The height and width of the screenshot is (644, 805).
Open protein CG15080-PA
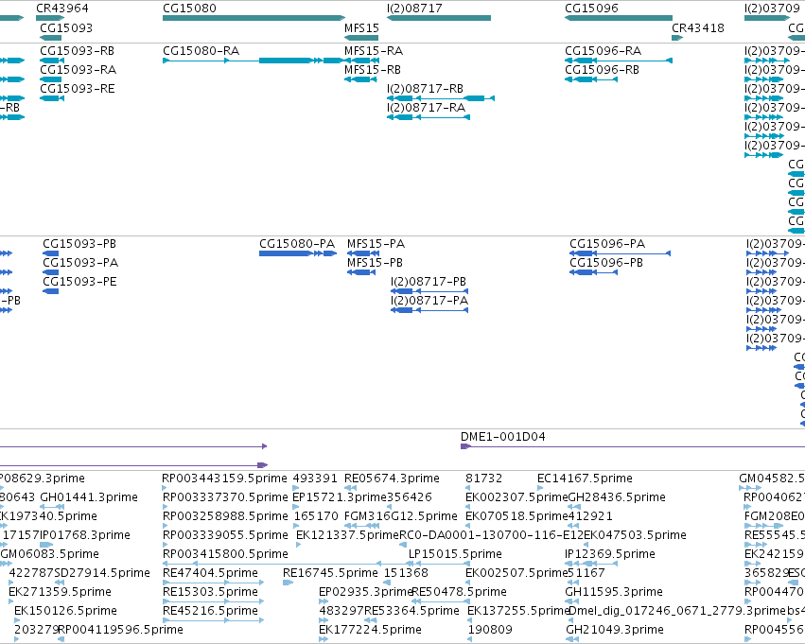click(297, 244)
